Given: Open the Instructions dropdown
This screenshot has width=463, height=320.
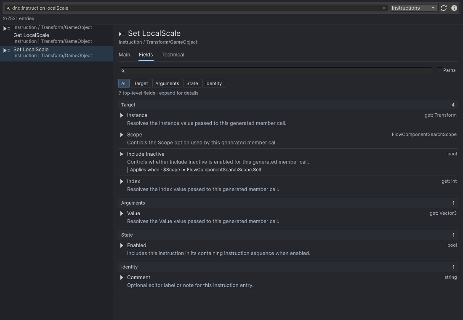Looking at the screenshot, I should point(413,8).
